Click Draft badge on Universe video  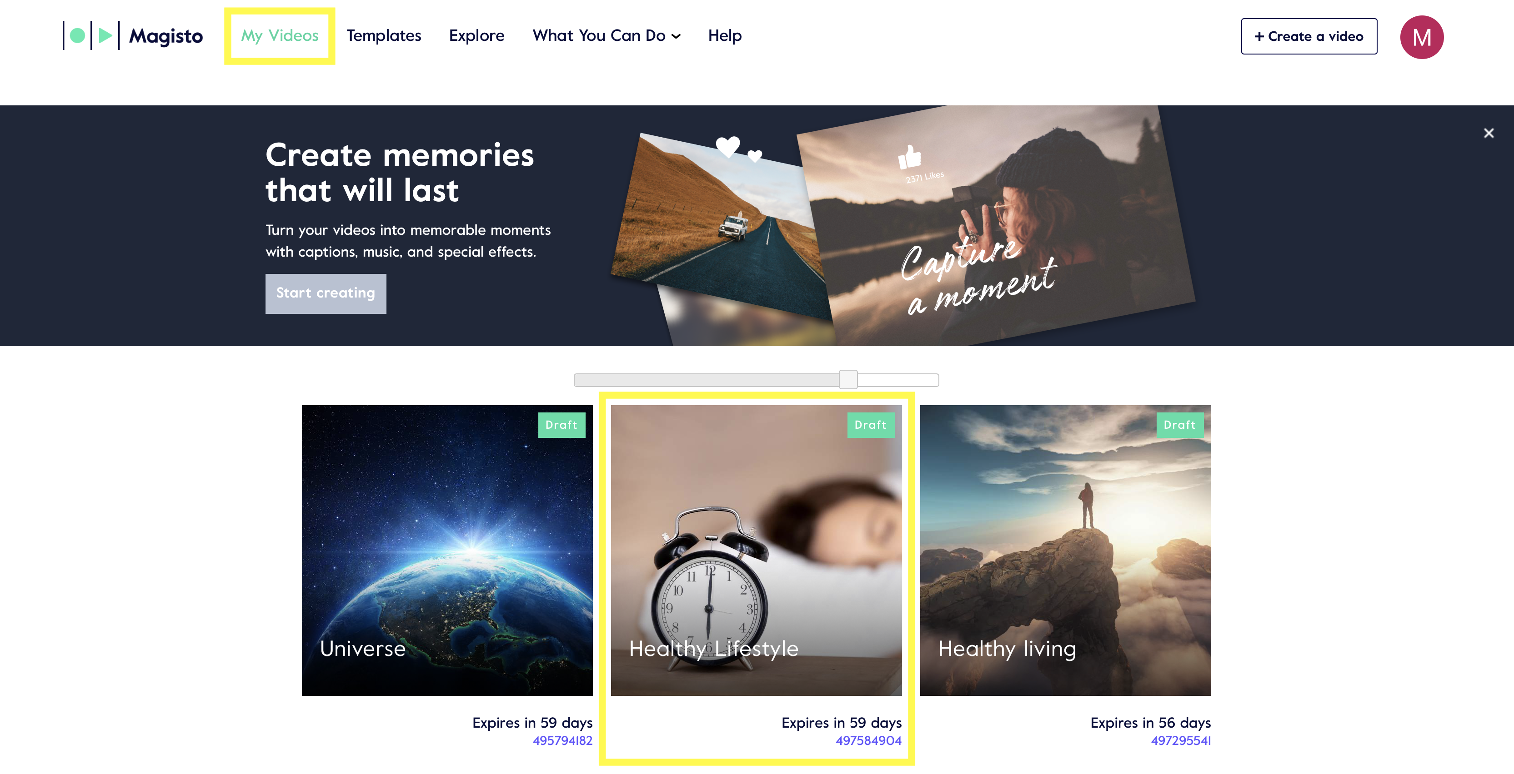(x=561, y=425)
